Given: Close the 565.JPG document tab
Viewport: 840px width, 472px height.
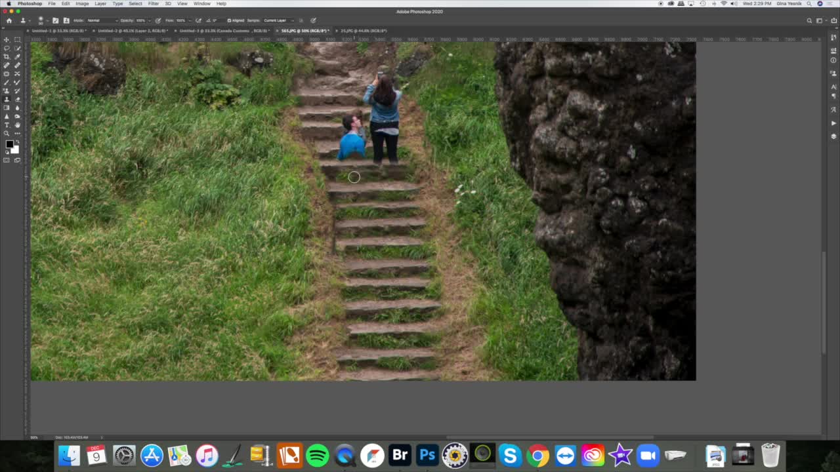Looking at the screenshot, I should pos(277,31).
